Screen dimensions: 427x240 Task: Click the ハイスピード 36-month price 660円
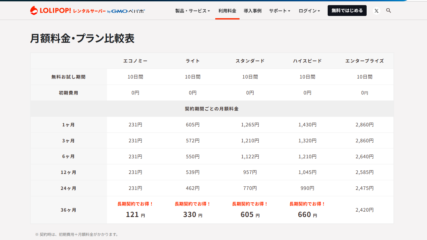coord(307,214)
